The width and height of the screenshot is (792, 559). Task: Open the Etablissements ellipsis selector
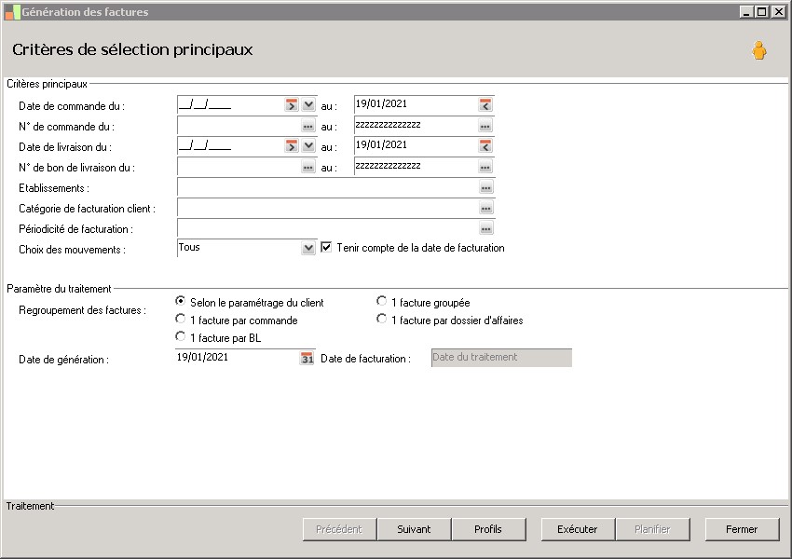(x=485, y=187)
